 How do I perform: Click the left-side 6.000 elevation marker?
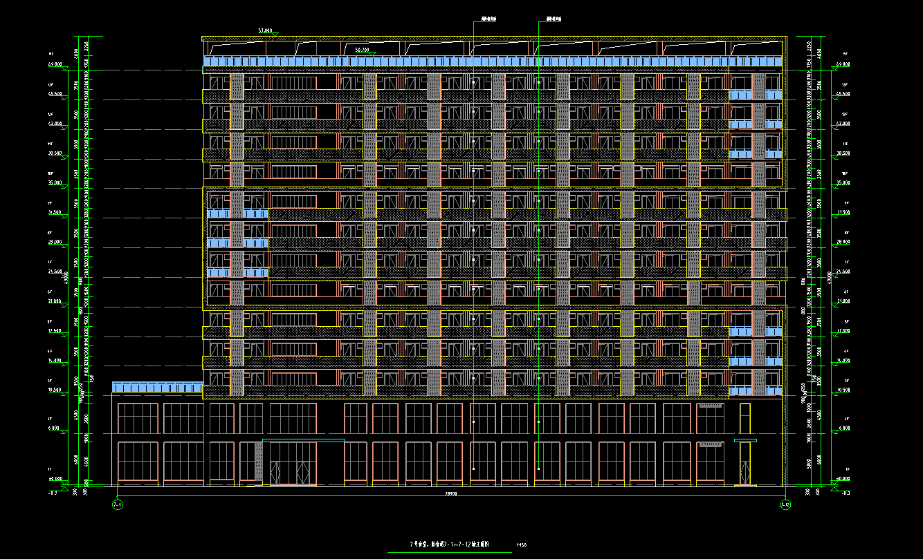coord(55,429)
